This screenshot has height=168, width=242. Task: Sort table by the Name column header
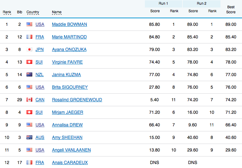pos(57,12)
